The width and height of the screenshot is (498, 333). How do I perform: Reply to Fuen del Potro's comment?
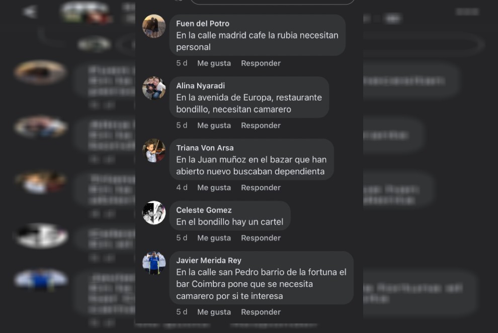coord(261,63)
